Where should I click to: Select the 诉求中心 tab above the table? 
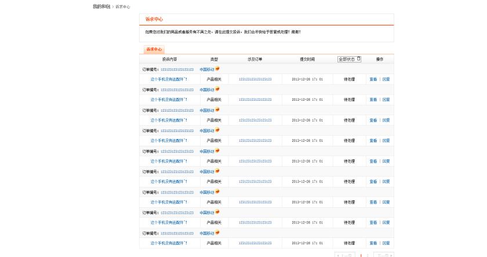(x=154, y=49)
